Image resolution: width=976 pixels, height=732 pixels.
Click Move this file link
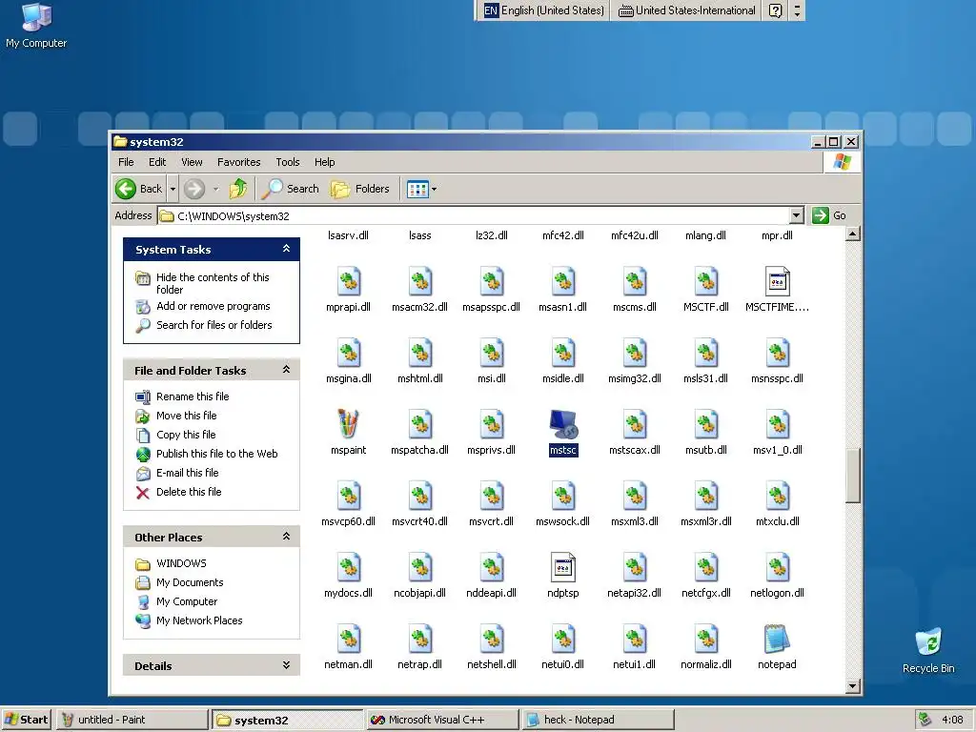coord(187,416)
